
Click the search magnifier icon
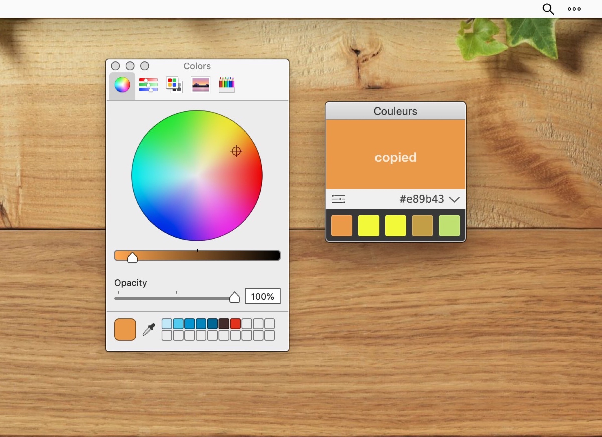[x=548, y=9]
